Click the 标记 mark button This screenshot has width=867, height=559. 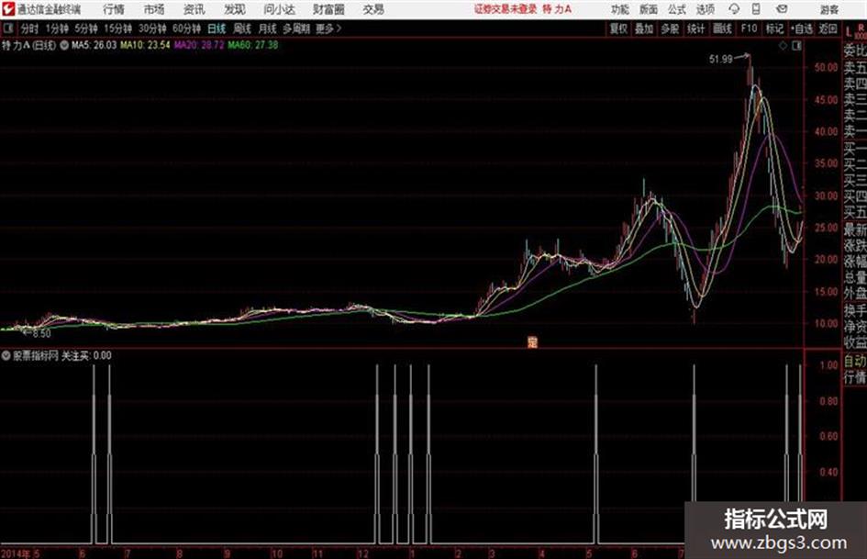click(x=774, y=28)
